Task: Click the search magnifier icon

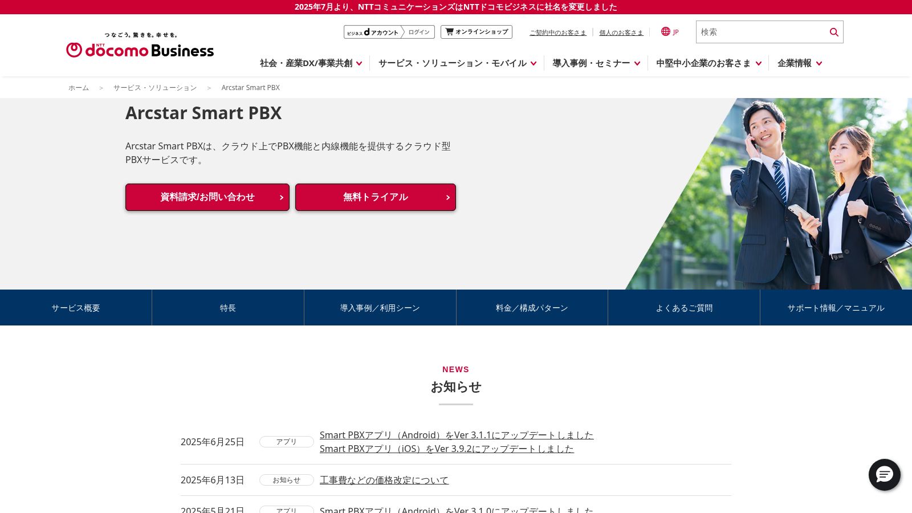Action: coord(834,32)
